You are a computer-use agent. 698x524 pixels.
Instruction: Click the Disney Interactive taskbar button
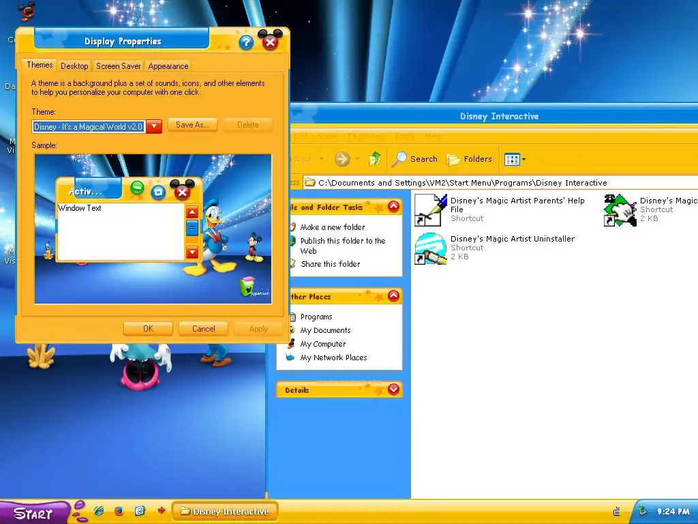pyautogui.click(x=225, y=511)
